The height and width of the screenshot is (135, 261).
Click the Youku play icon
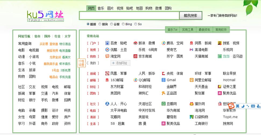pyautogui.click(x=107, y=50)
